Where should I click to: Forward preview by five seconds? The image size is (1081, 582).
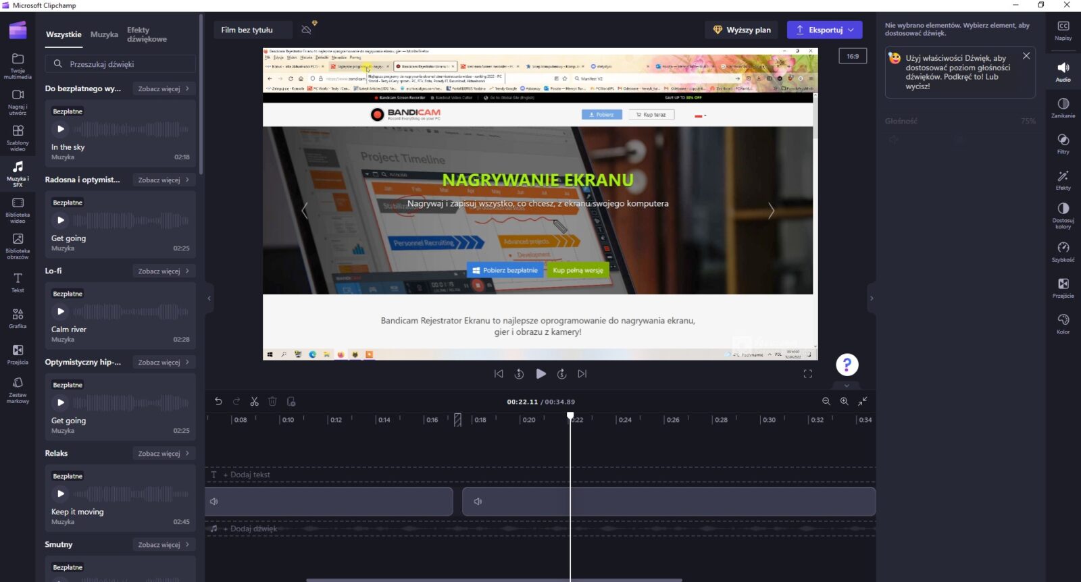(x=561, y=373)
